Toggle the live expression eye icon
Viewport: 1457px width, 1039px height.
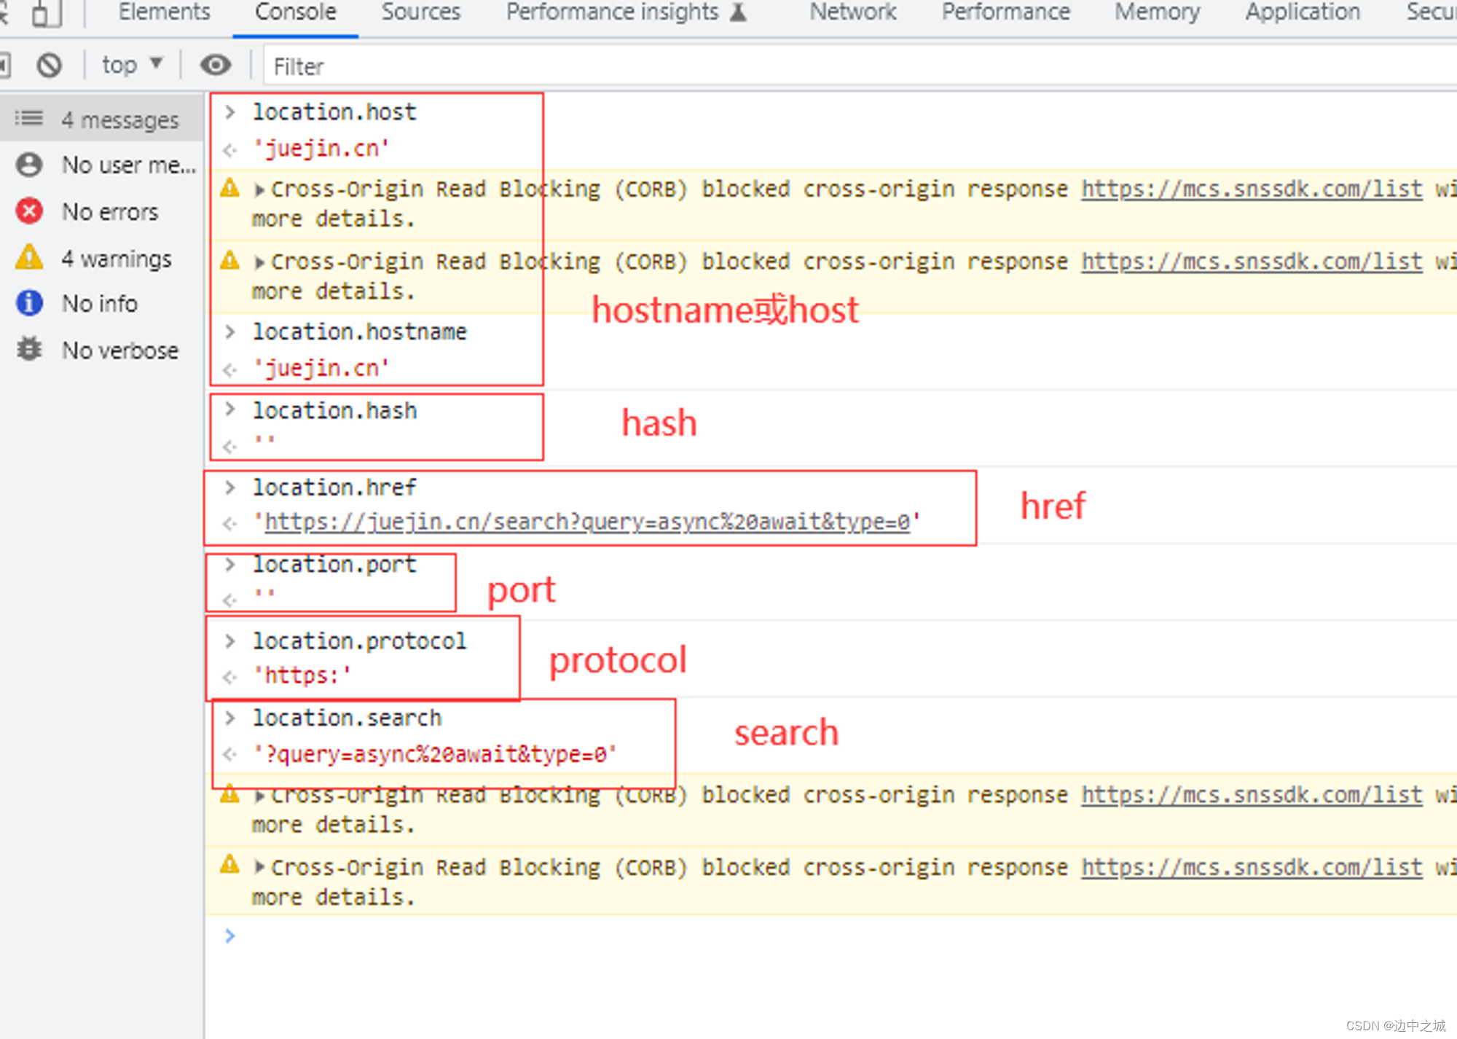[216, 65]
